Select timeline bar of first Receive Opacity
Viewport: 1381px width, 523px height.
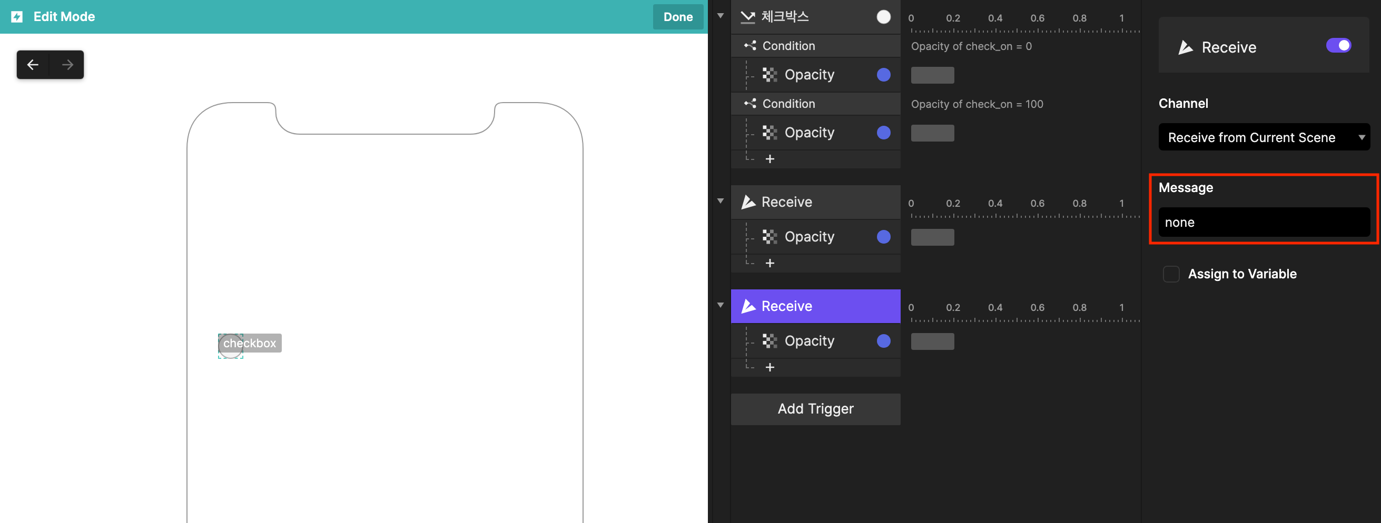[x=932, y=237]
